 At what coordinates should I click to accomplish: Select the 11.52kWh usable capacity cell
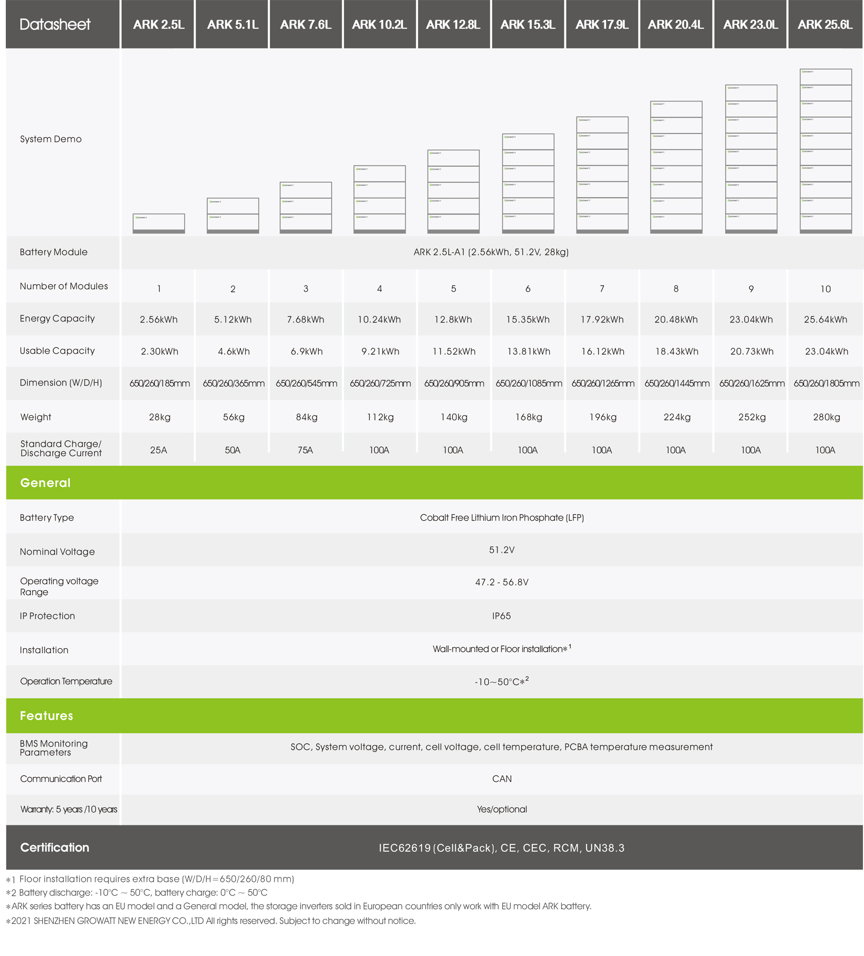click(x=454, y=351)
